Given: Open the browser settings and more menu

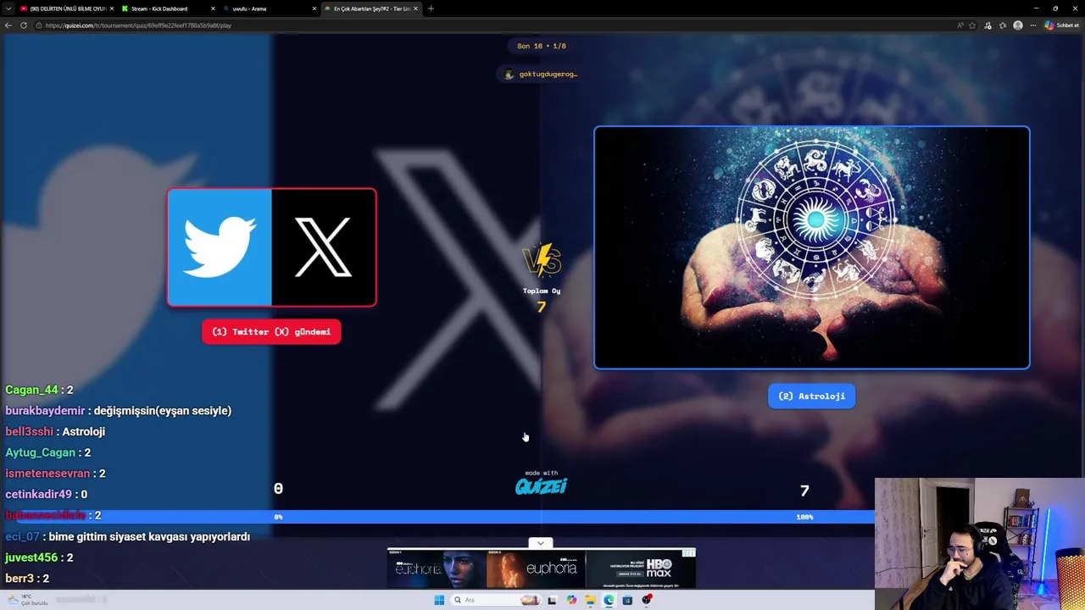Looking at the screenshot, I should tap(1032, 25).
